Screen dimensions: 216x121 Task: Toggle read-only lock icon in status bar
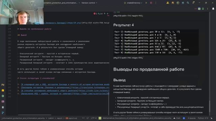[x=212, y=118]
